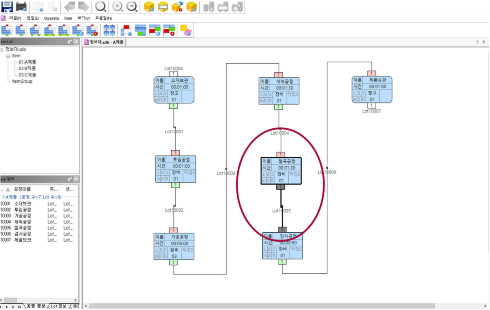Viewport: 490px width, 310px height.
Task: Click the yellow and pink squares icon
Action: (x=185, y=30)
